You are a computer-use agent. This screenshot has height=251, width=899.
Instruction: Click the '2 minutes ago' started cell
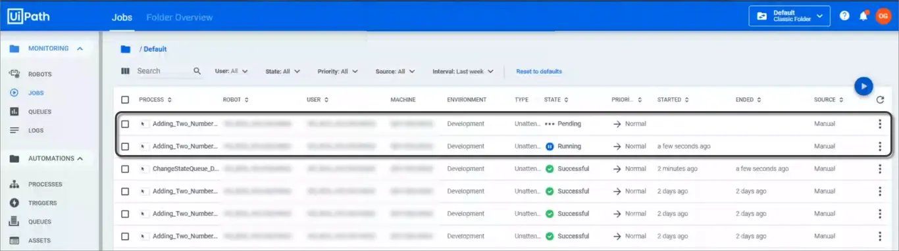[677, 169]
